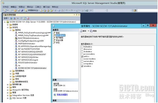Click the Undo arrow icon
The image size is (158, 103).
pos(67,10)
